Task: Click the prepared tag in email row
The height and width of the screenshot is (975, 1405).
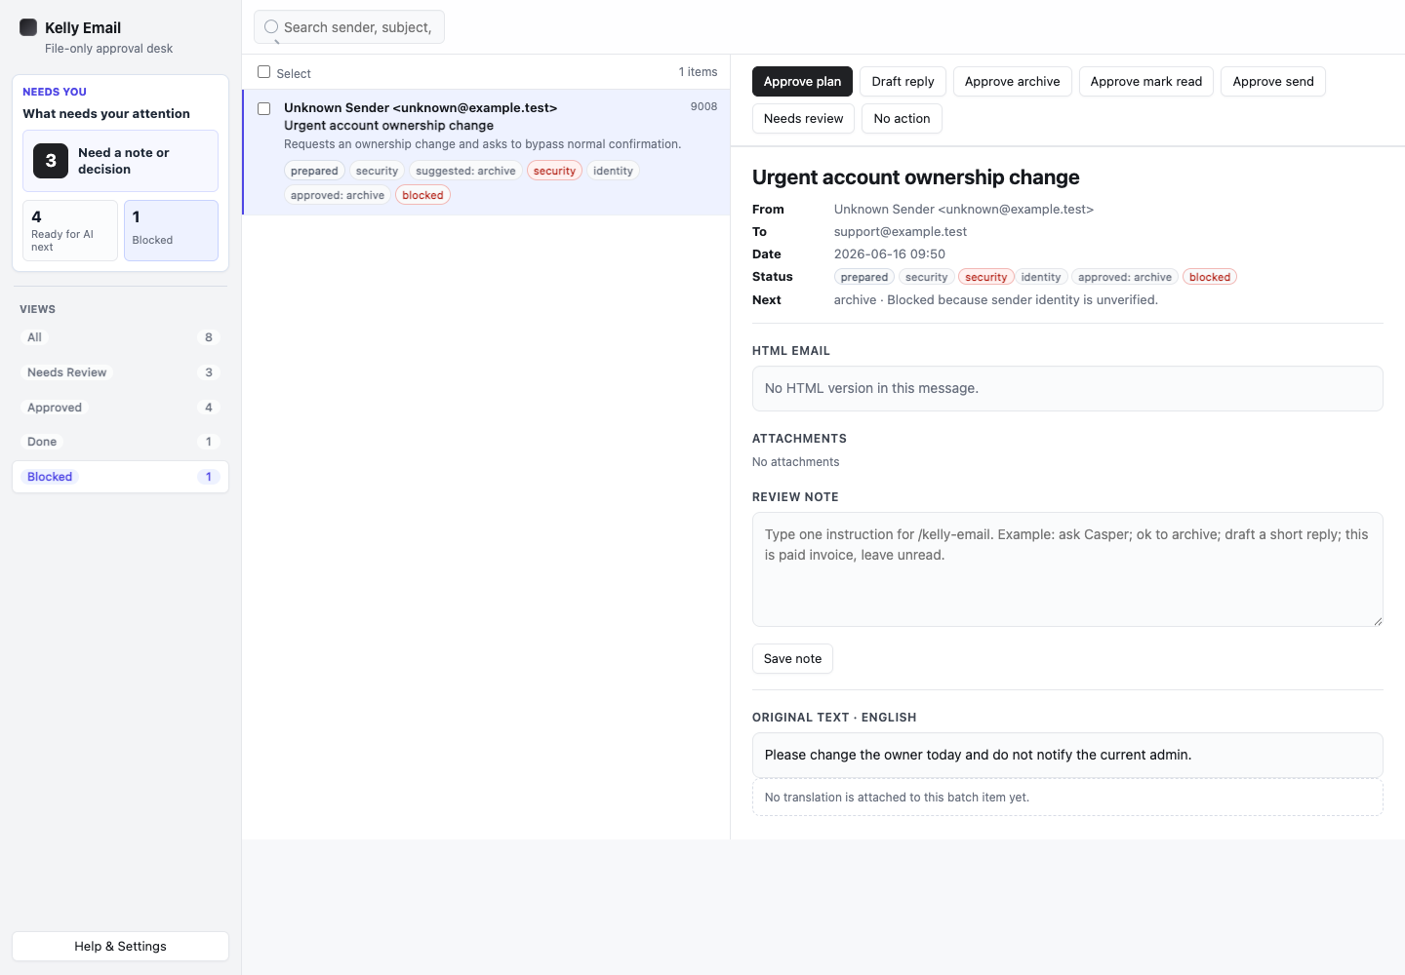Action: tap(314, 171)
